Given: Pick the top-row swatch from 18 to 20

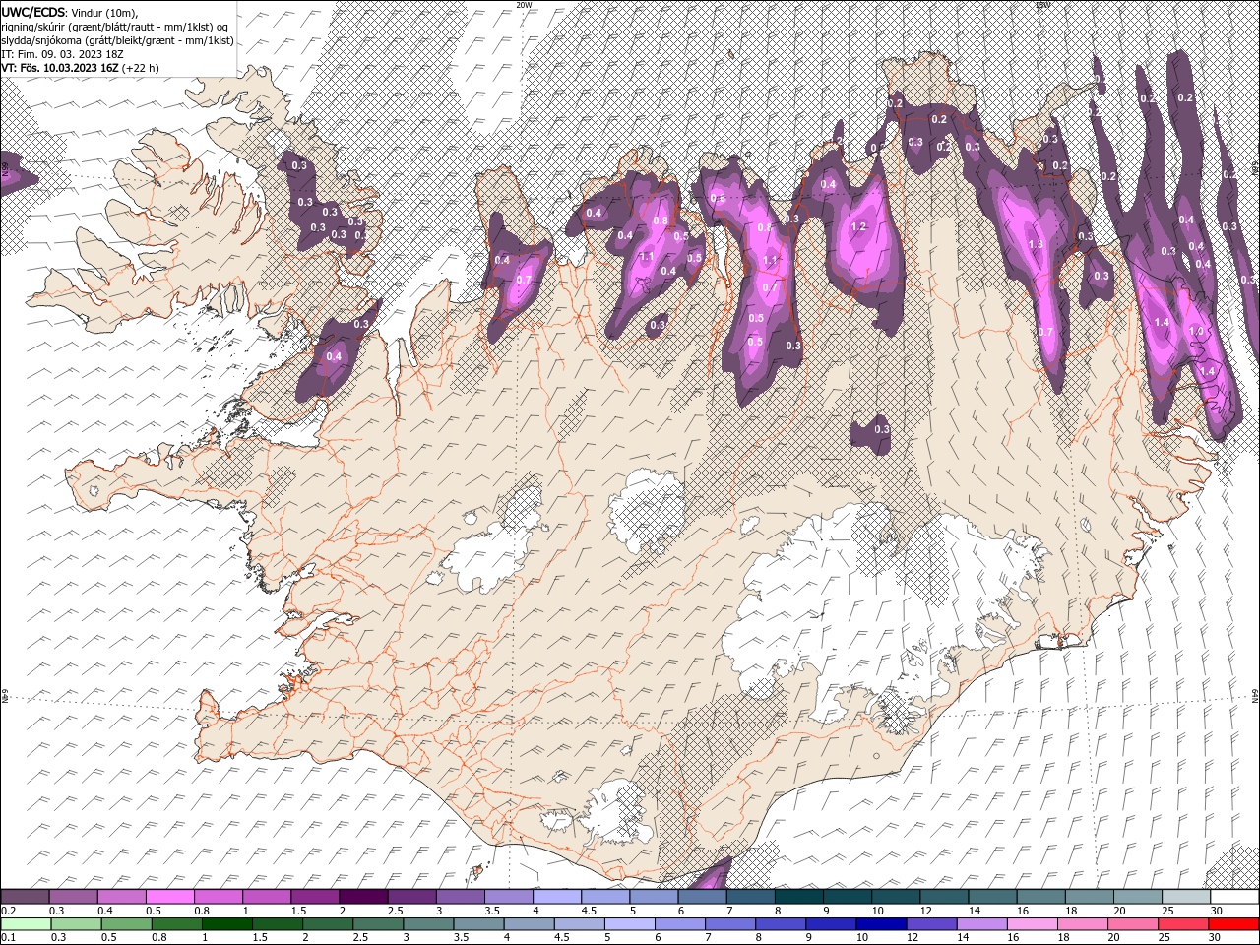Looking at the screenshot, I should pyautogui.click(x=1089, y=897).
